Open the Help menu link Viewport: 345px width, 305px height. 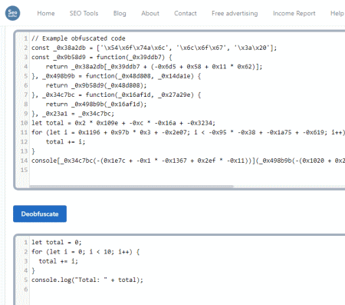coord(337,13)
